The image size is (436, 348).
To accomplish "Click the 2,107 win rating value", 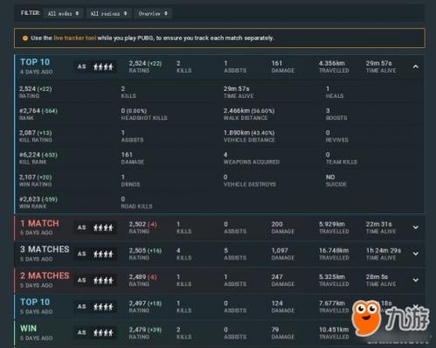I will click(35, 177).
